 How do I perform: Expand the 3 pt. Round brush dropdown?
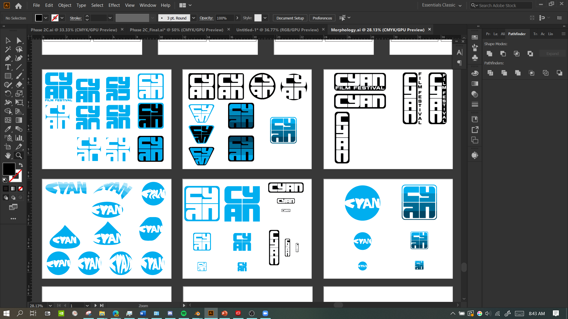(193, 18)
